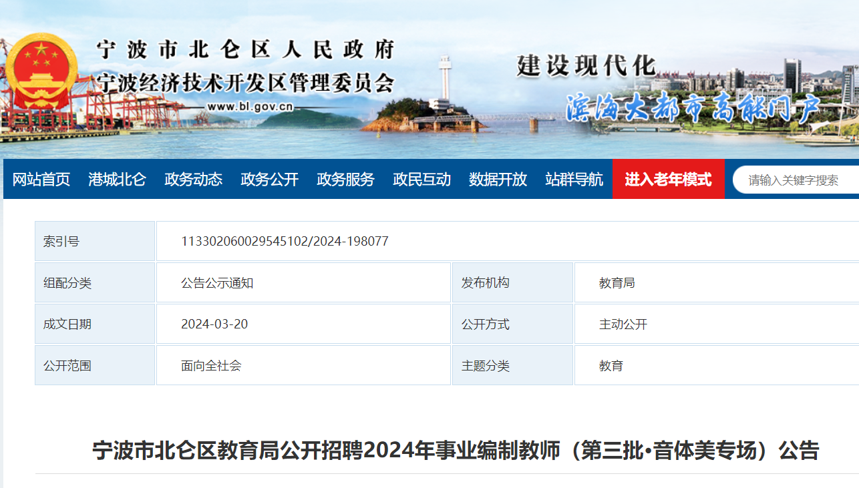Viewport: 859px width, 488px height.
Task: Click the 成文日期 label cell
Action: coord(95,324)
